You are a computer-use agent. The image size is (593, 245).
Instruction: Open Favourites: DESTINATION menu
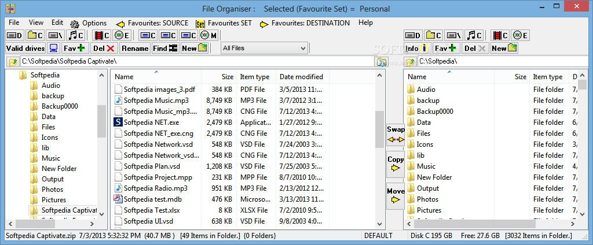(305, 24)
